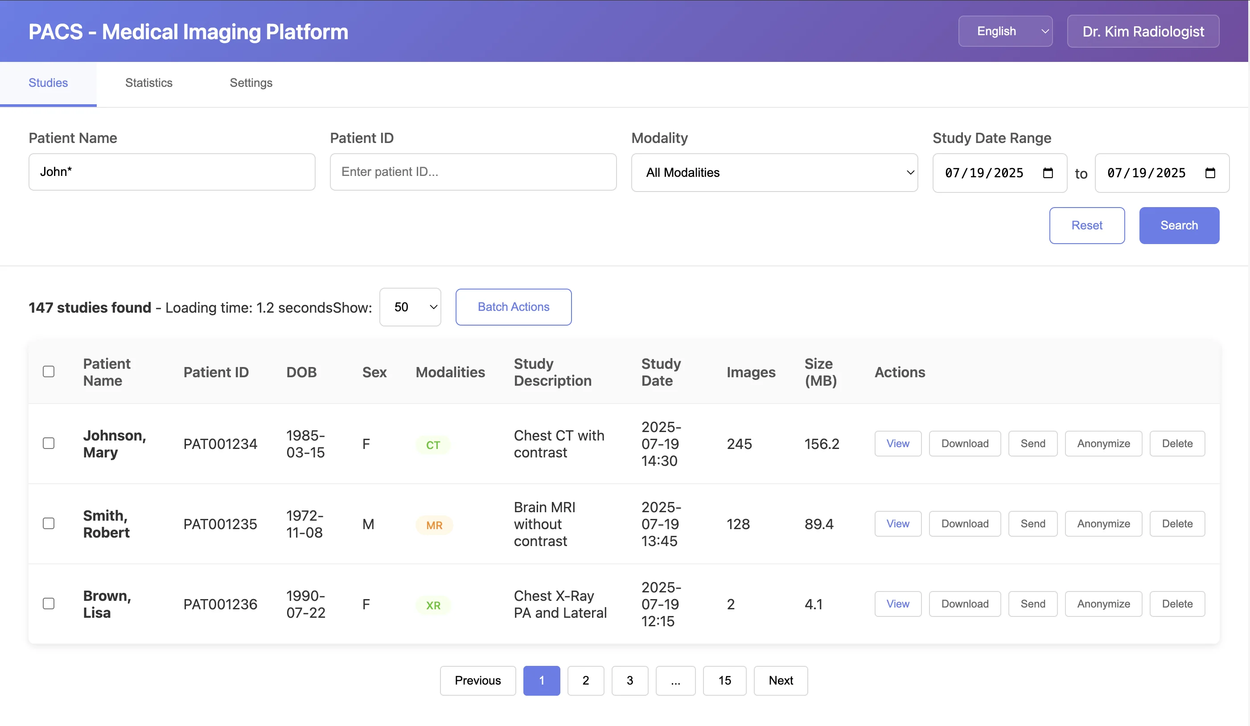Open Batch Actions
This screenshot has width=1250, height=726.
coord(514,307)
